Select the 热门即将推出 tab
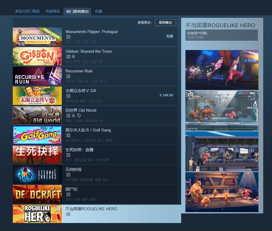The image size is (272, 231). click(77, 11)
